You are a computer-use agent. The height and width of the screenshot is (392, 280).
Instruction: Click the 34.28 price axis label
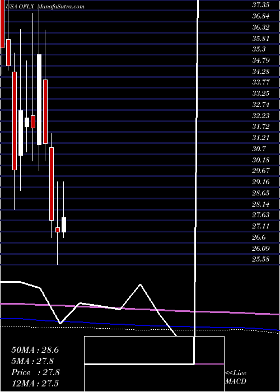261,72
